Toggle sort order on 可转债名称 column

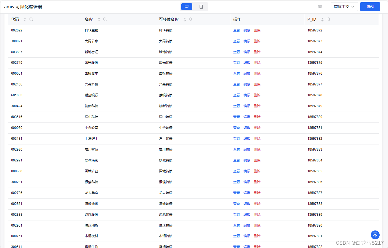pyautogui.click(x=184, y=19)
